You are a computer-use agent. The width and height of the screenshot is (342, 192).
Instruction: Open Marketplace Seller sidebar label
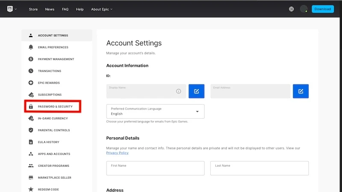click(55, 177)
